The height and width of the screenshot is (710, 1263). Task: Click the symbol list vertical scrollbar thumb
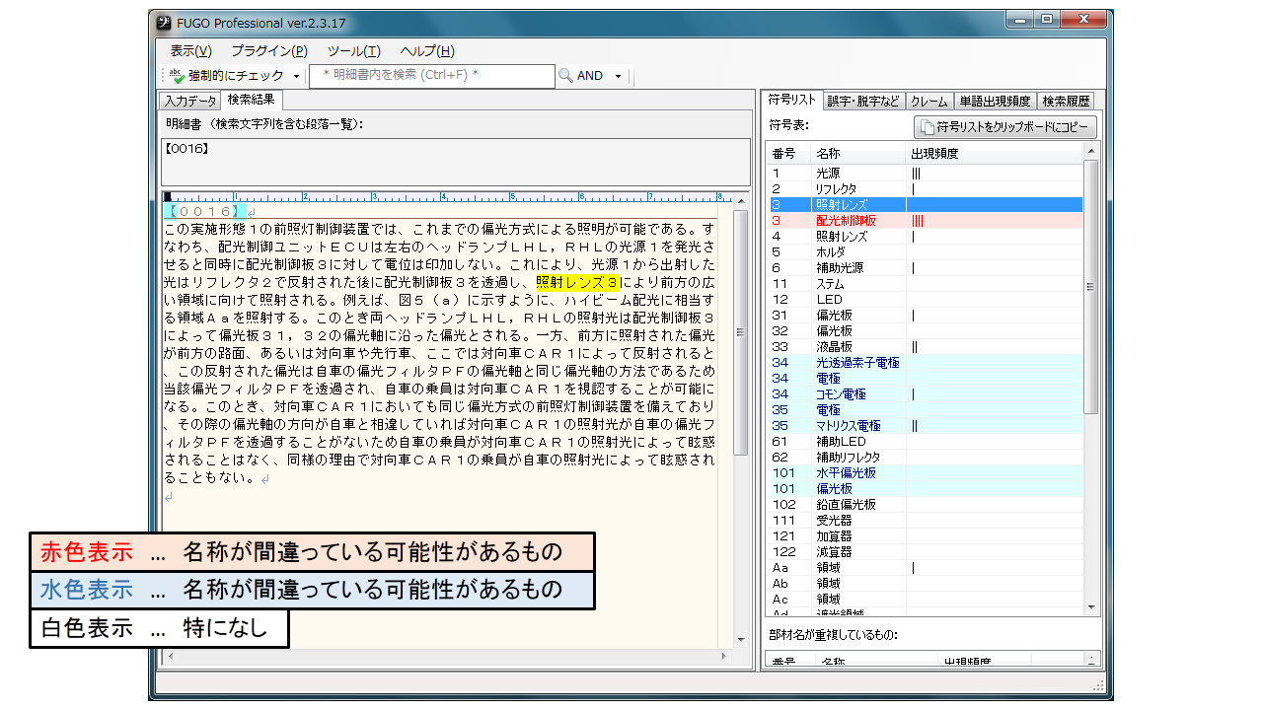tap(1091, 286)
